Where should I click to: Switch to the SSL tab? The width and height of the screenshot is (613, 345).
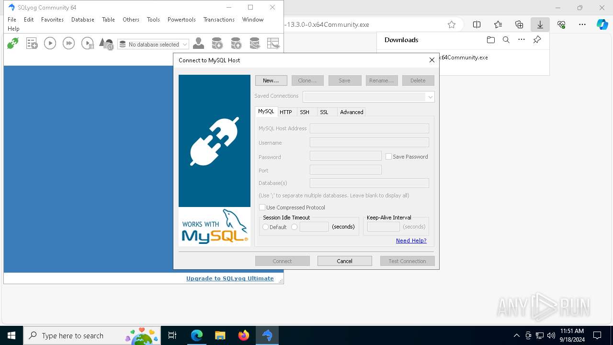[324, 112]
